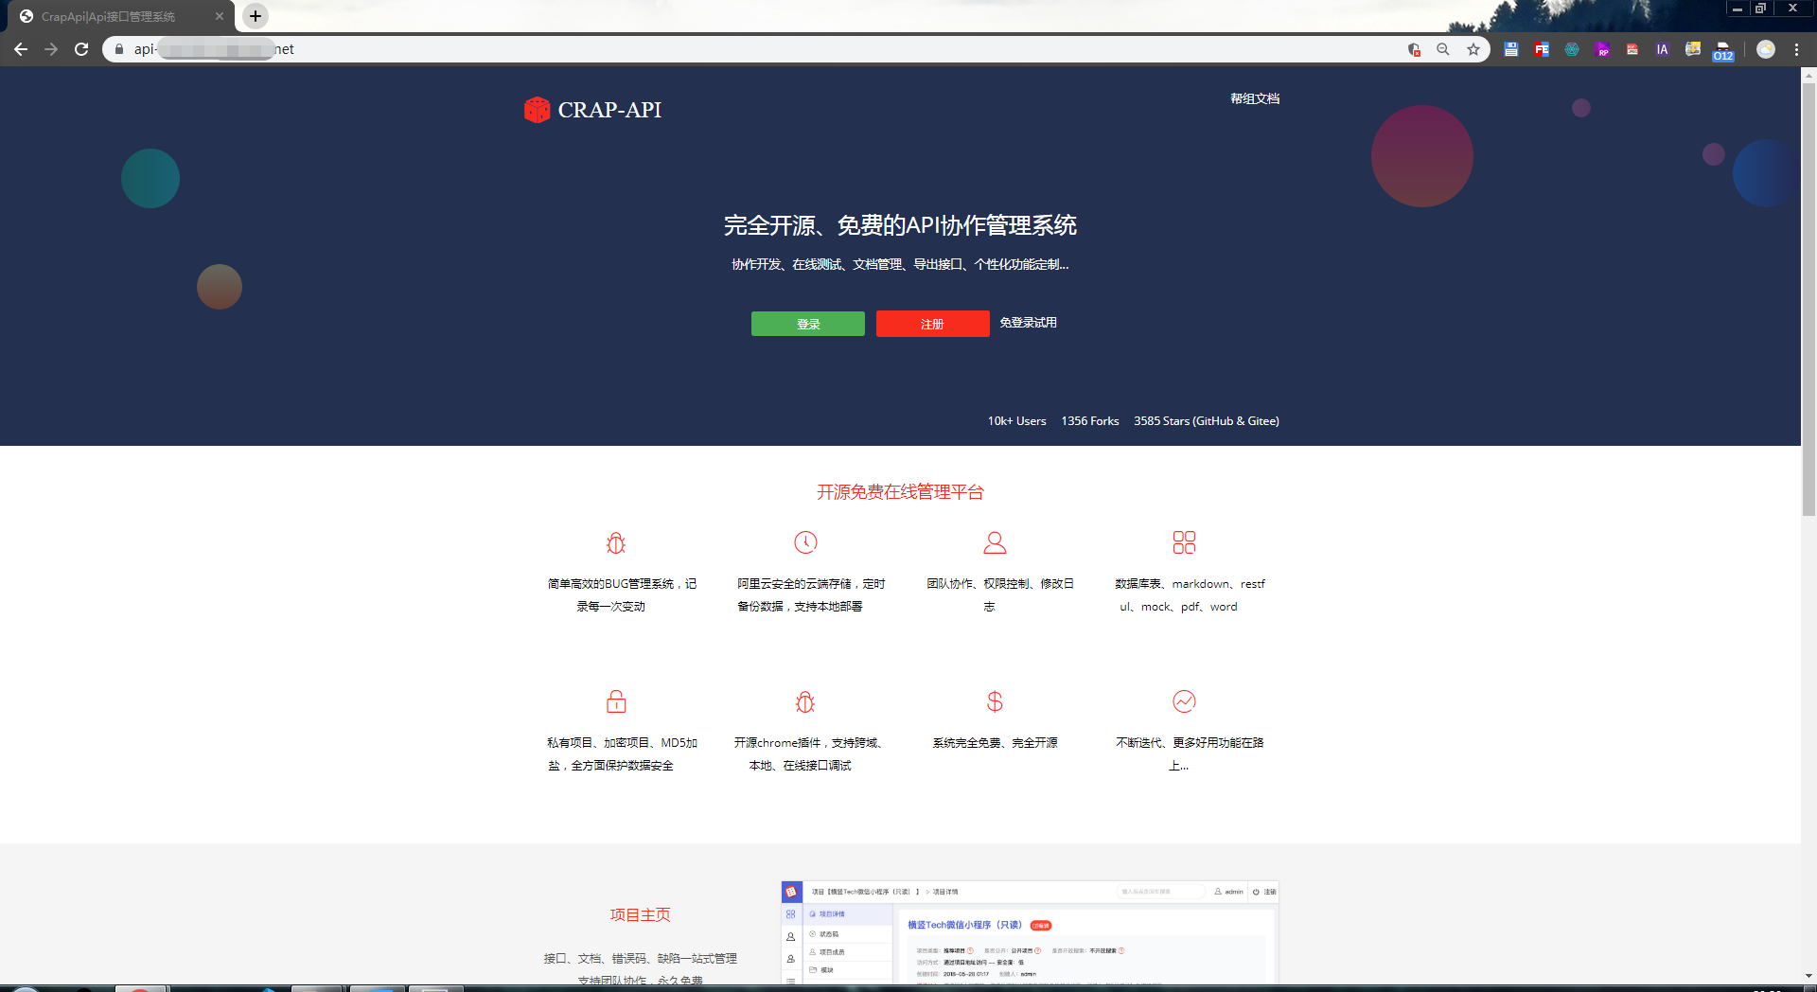Click the red 注册 register button
1817x992 pixels.
(933, 324)
